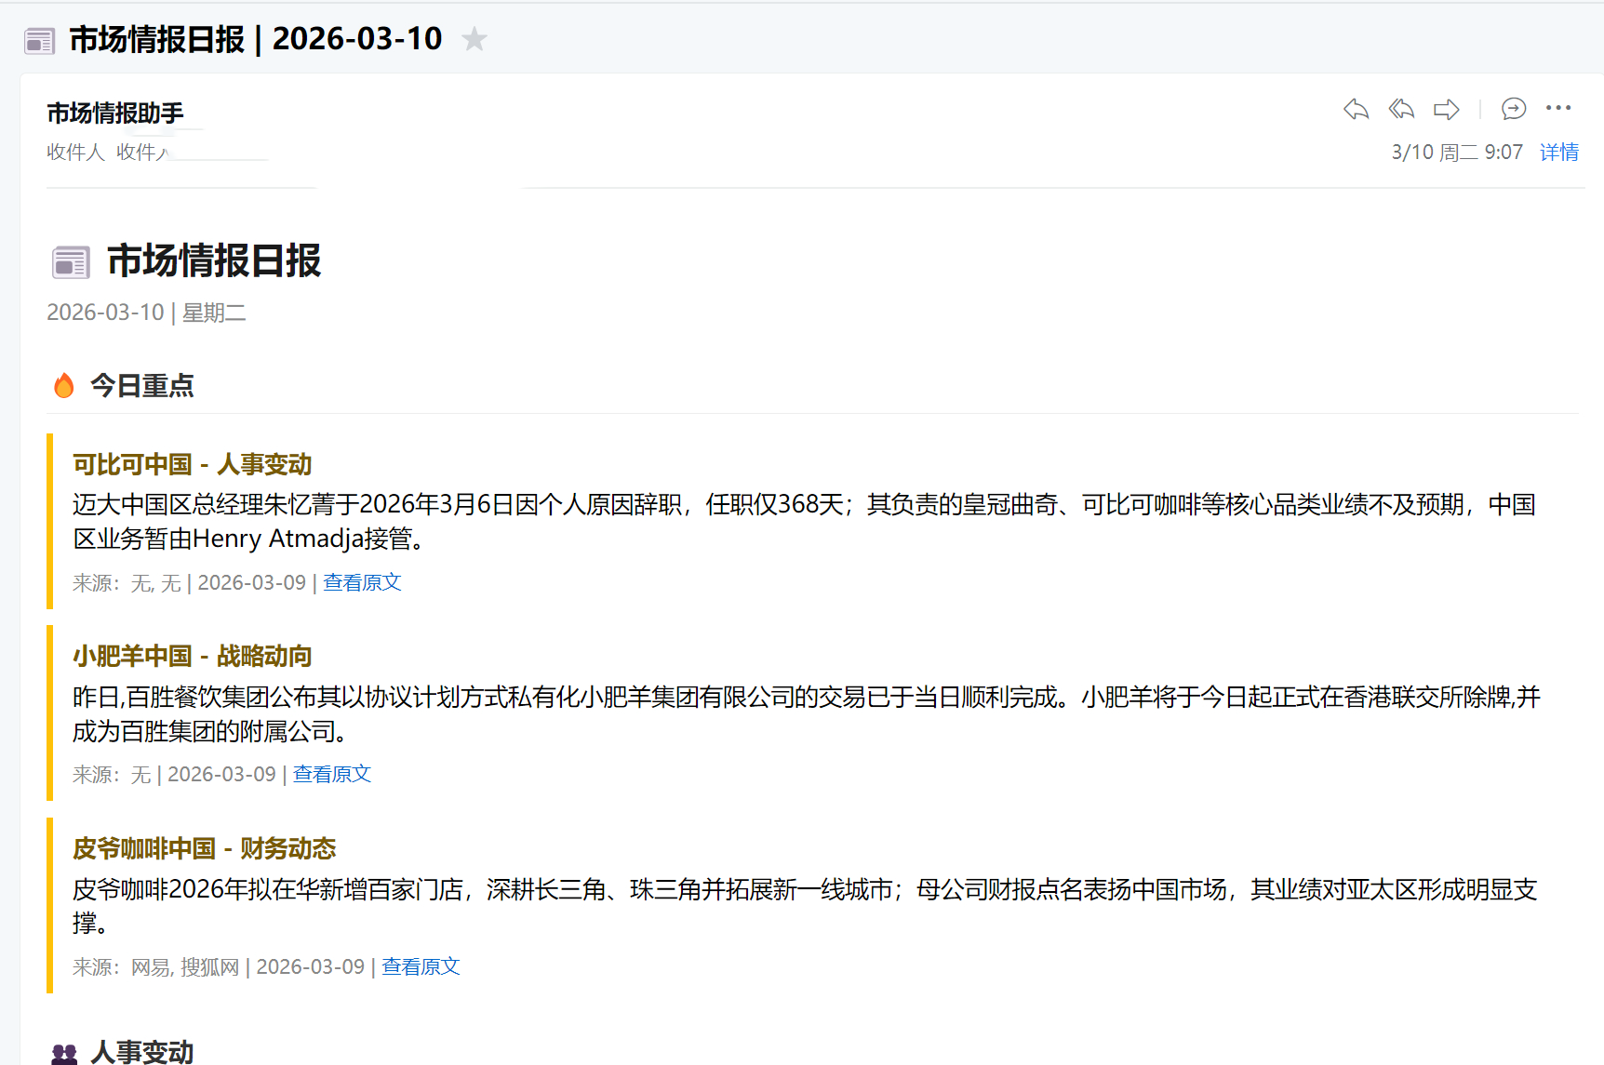Open the three-dot more actions menu
Viewport: 1604px width, 1065px height.
pos(1558,108)
